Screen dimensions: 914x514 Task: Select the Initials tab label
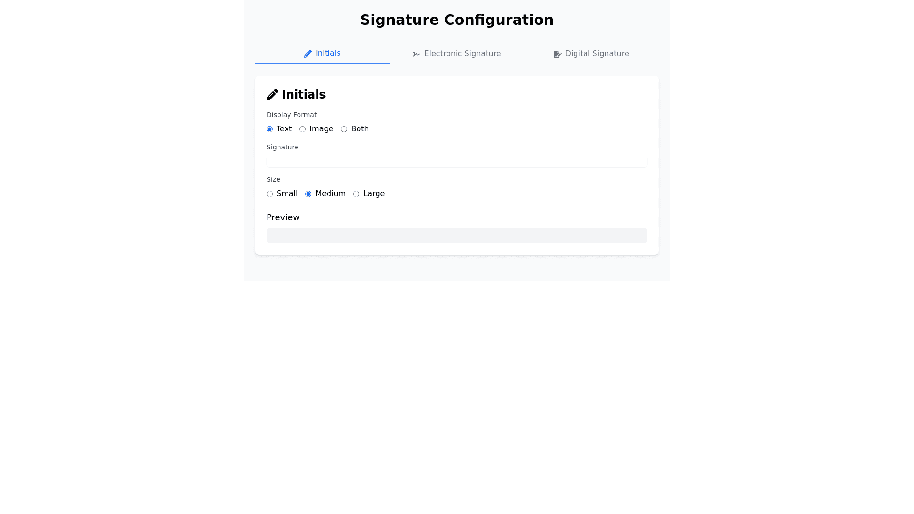[328, 53]
